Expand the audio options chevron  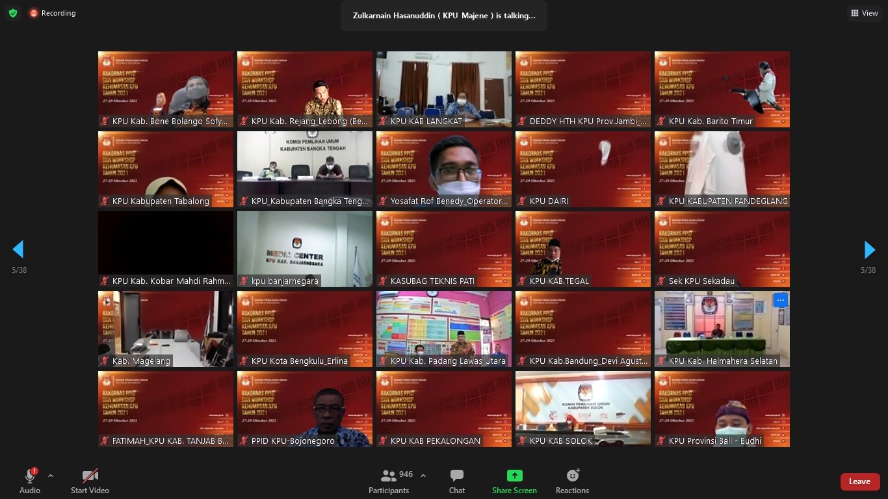[51, 476]
